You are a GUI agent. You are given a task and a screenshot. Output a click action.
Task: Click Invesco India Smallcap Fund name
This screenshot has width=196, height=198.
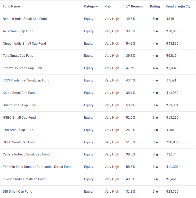[24, 179]
